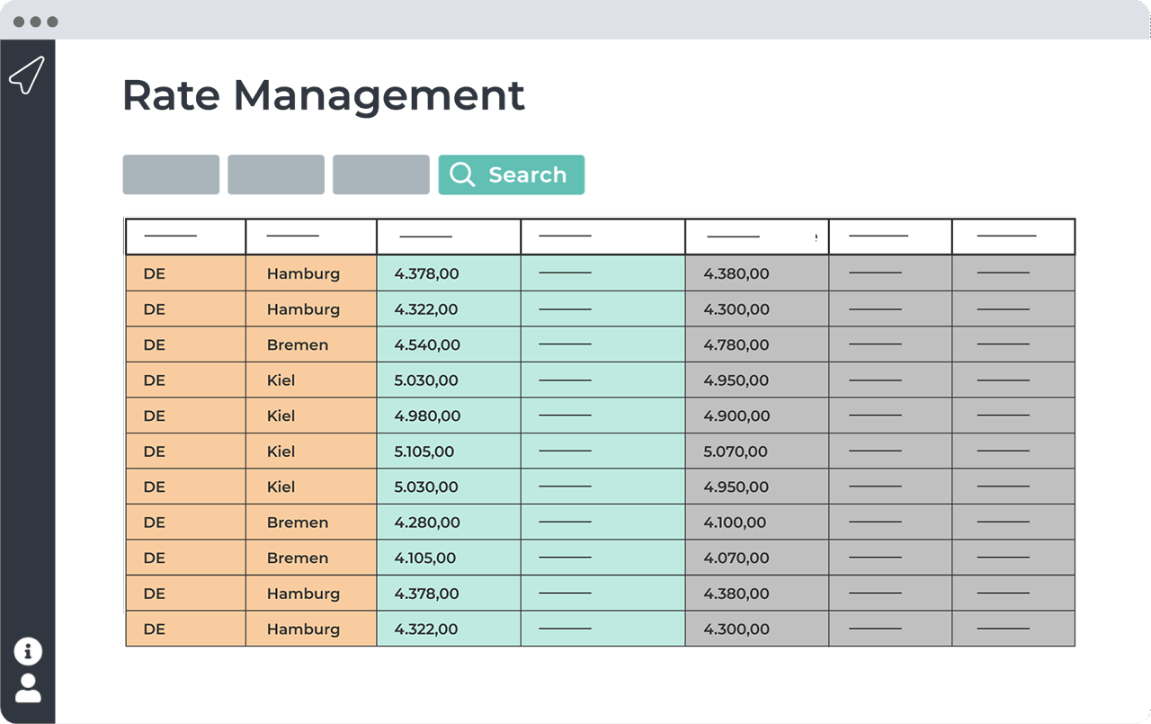Click the small sort marker in the header row

816,238
